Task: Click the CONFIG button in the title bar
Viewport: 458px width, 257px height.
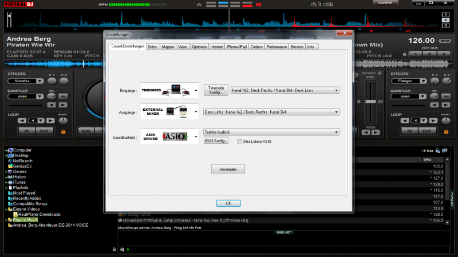Action: click(x=385, y=3)
